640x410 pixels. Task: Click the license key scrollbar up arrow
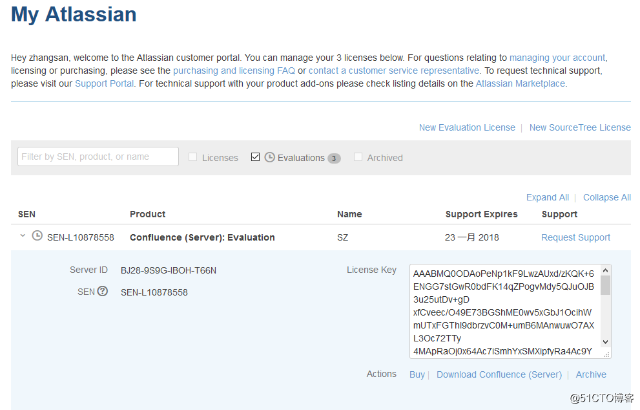606,270
